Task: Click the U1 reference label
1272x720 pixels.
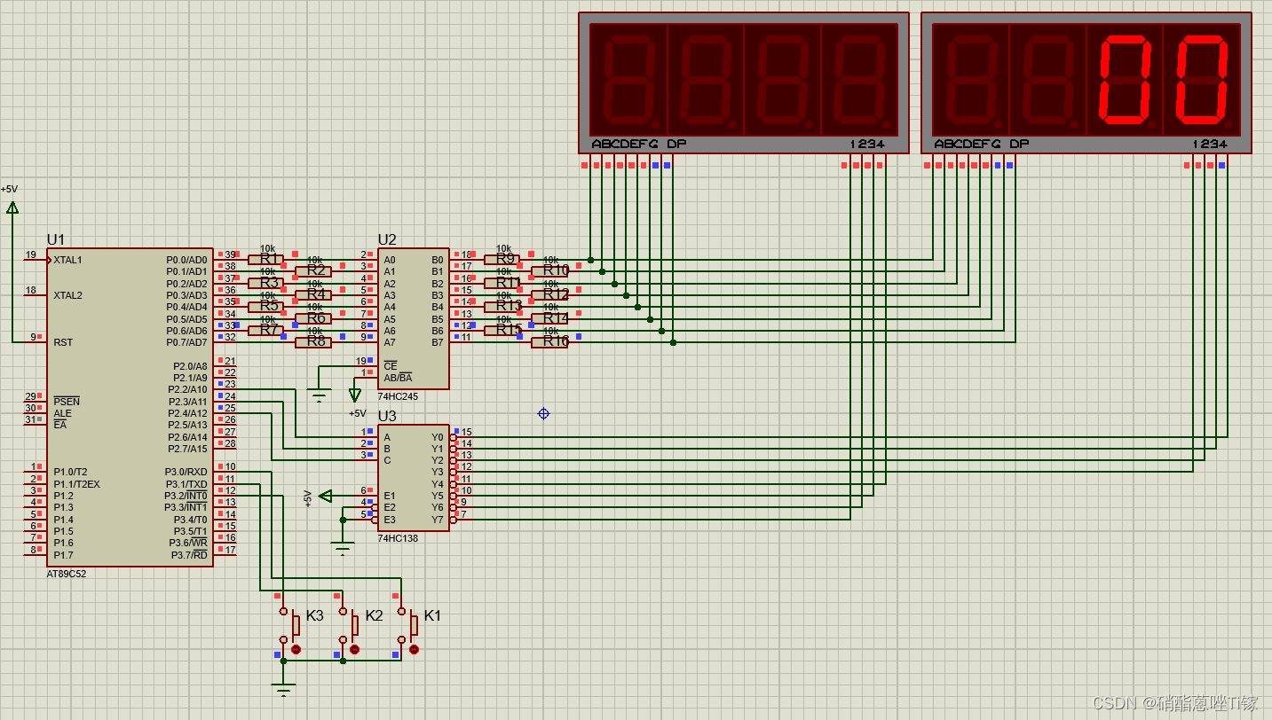Action: pyautogui.click(x=56, y=239)
